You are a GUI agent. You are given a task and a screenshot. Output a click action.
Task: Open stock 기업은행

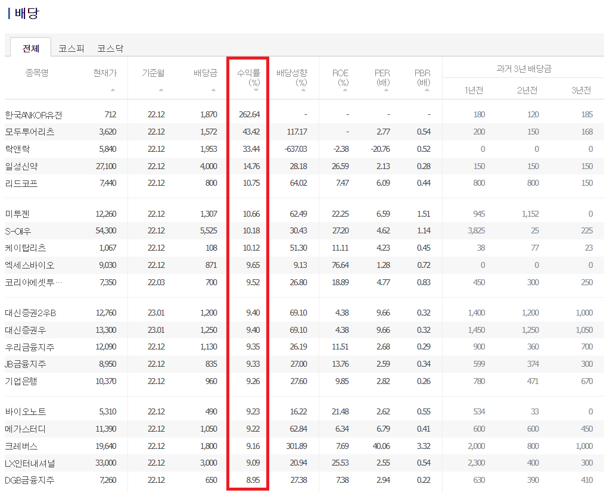coord(21,382)
